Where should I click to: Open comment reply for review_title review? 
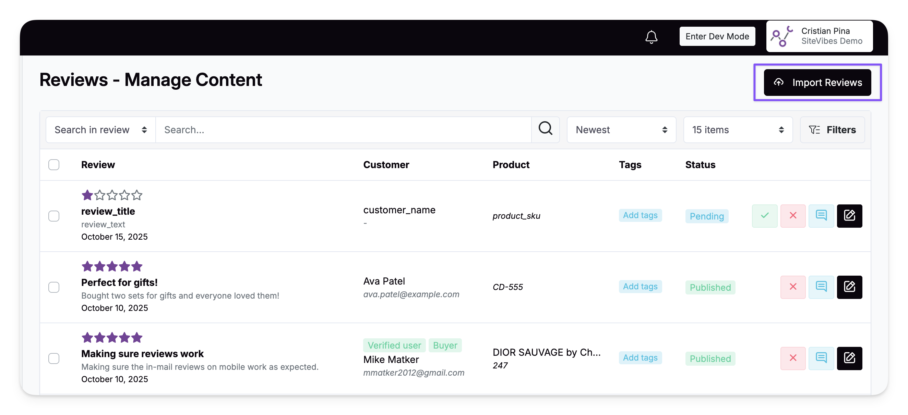pyautogui.click(x=821, y=215)
